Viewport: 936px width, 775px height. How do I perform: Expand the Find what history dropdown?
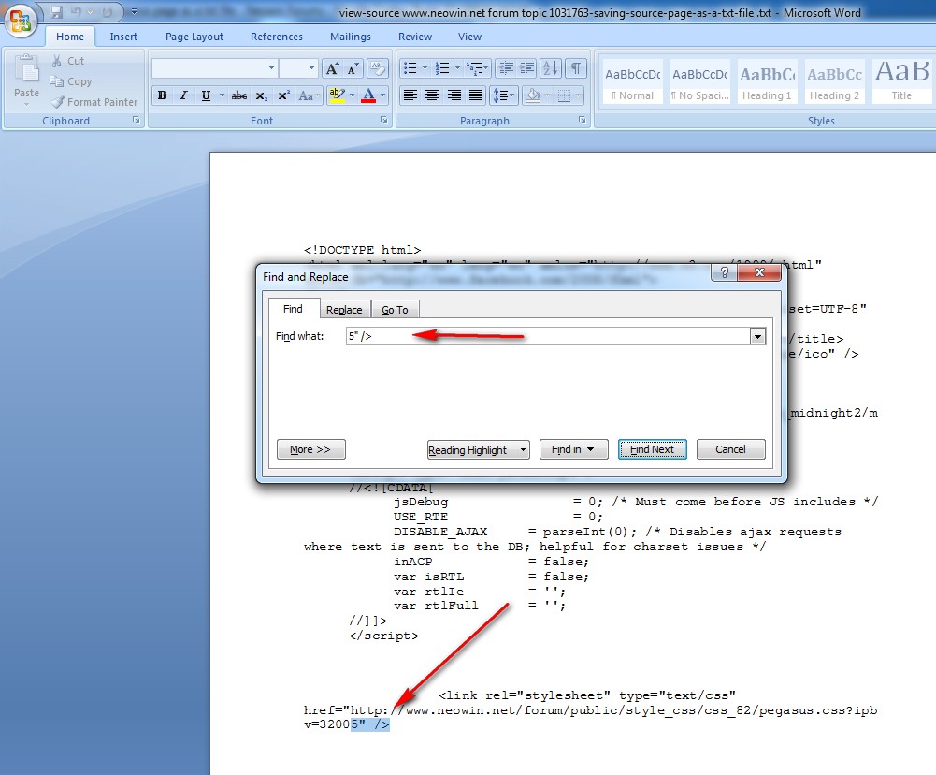tap(757, 337)
